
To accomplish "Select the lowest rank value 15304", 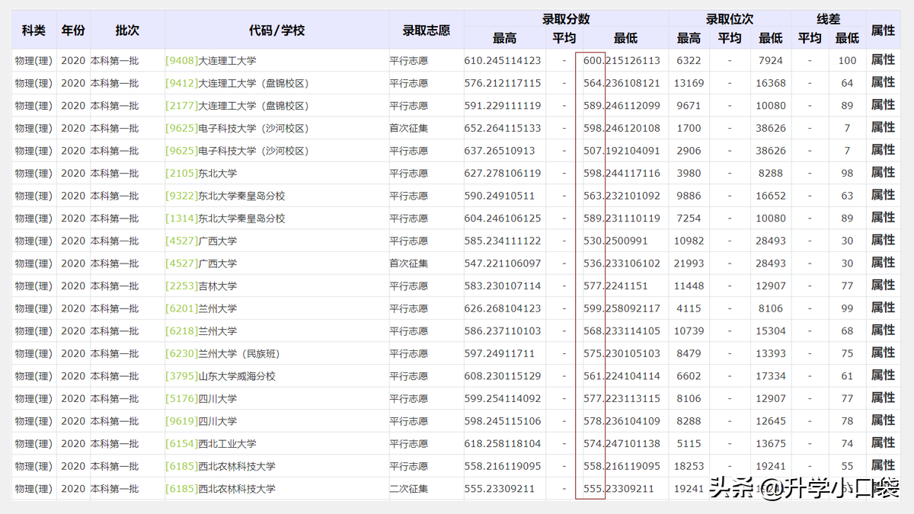I will 771,331.
